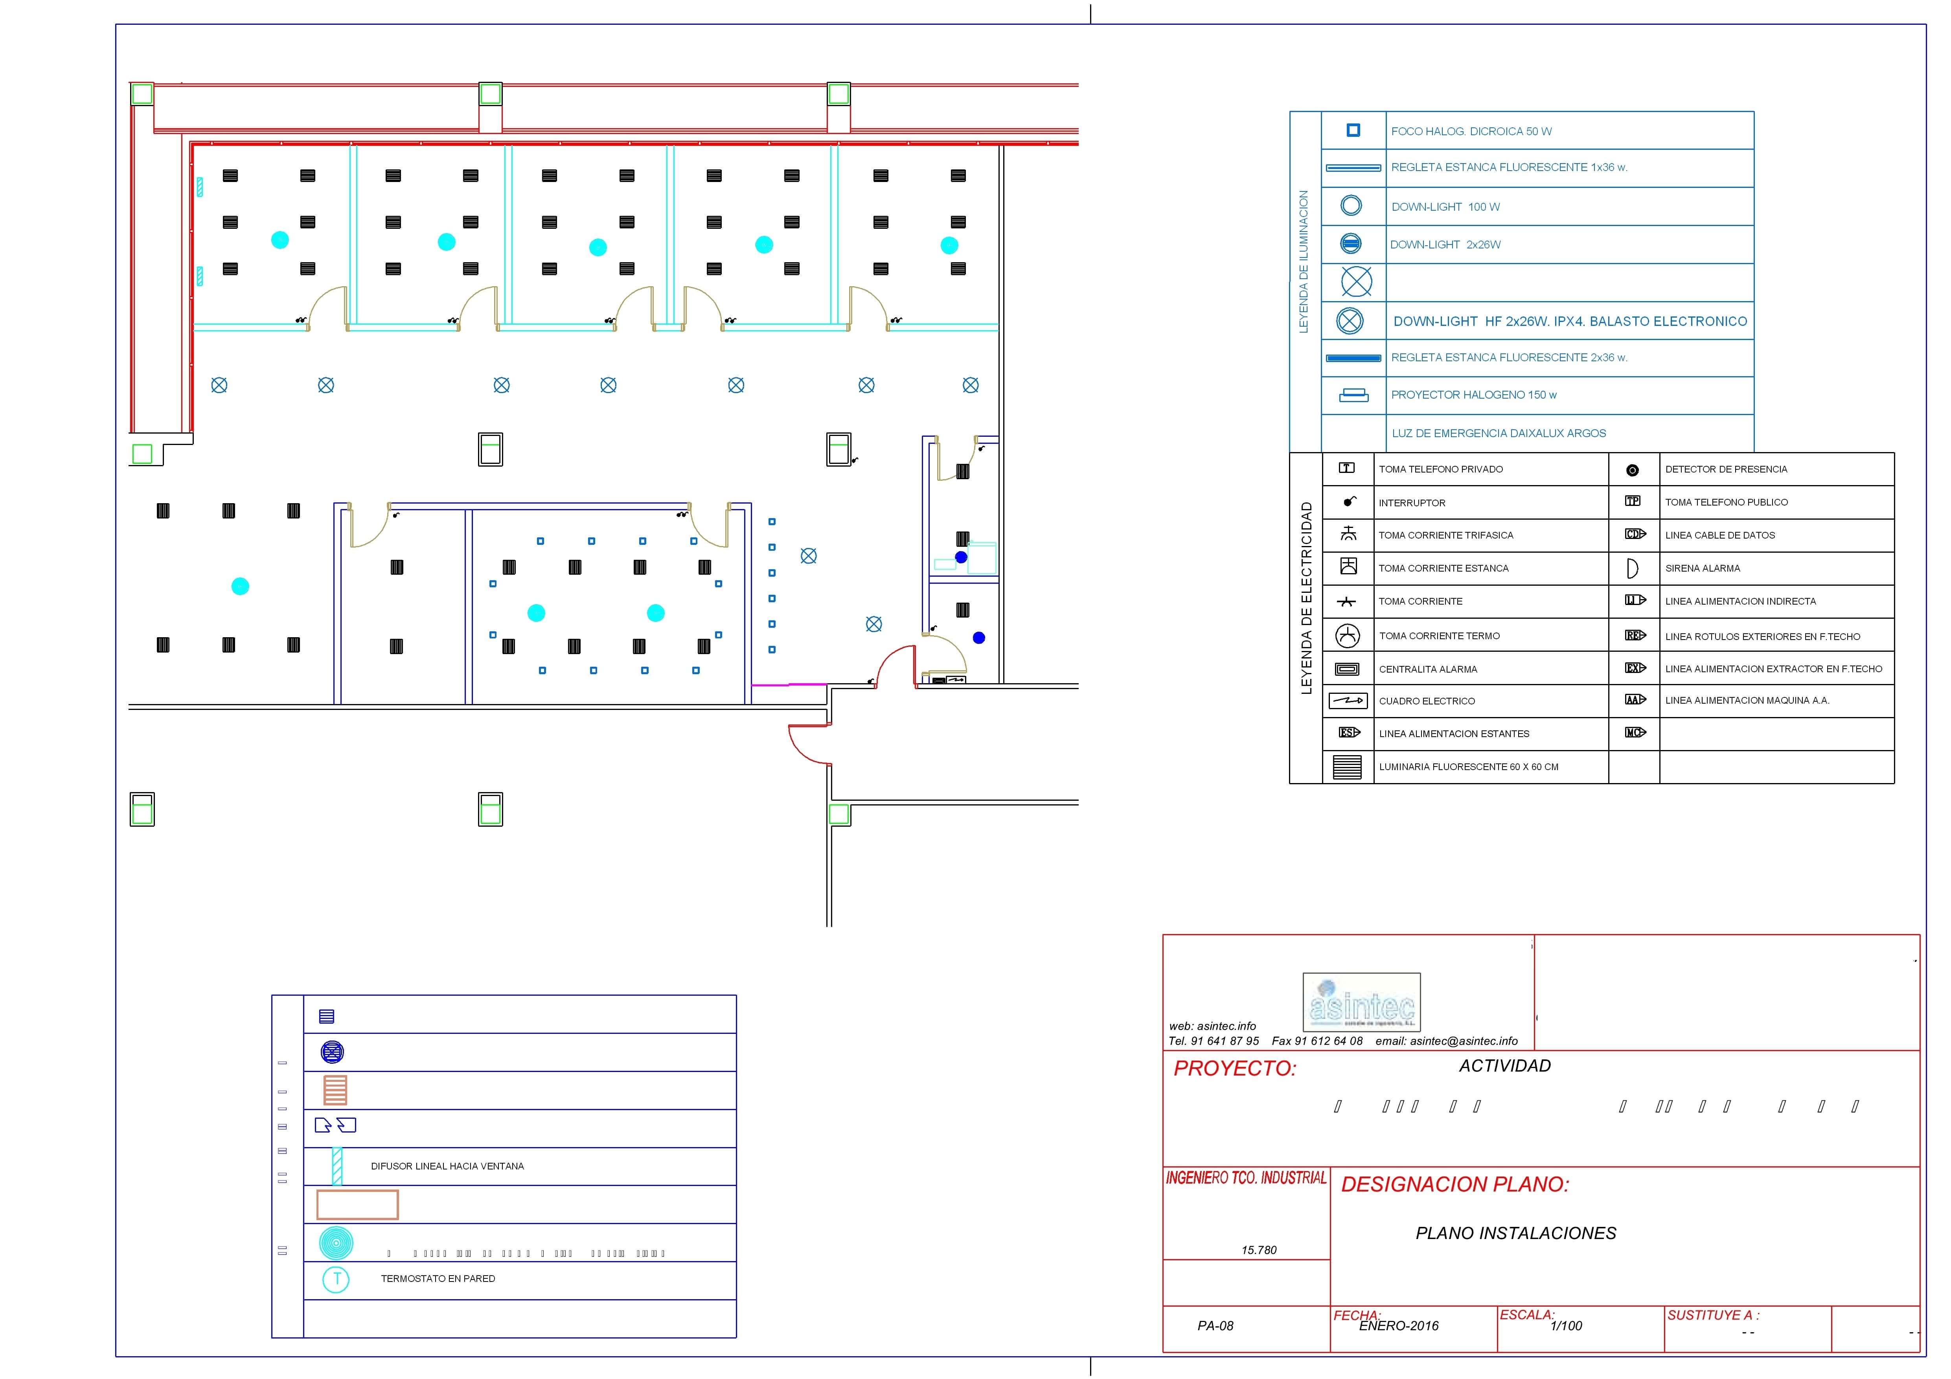Click the CUADRO ELECTRICO legend symbol
Screen dimensions: 1951x1379
(1348, 700)
